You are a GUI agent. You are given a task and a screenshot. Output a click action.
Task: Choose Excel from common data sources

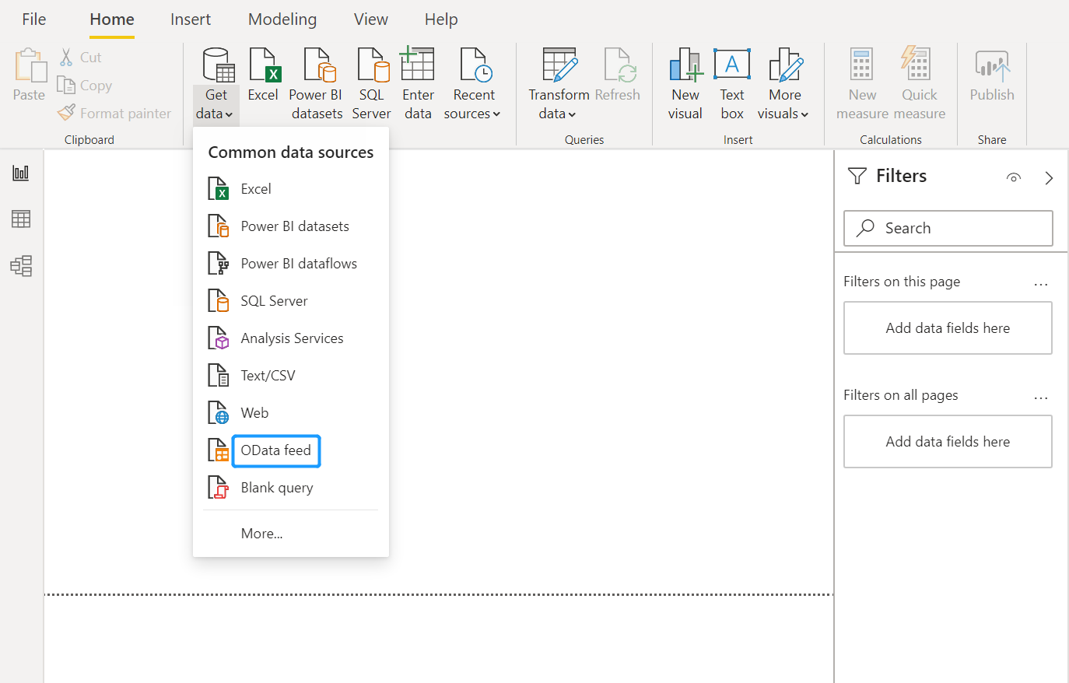click(x=291, y=189)
